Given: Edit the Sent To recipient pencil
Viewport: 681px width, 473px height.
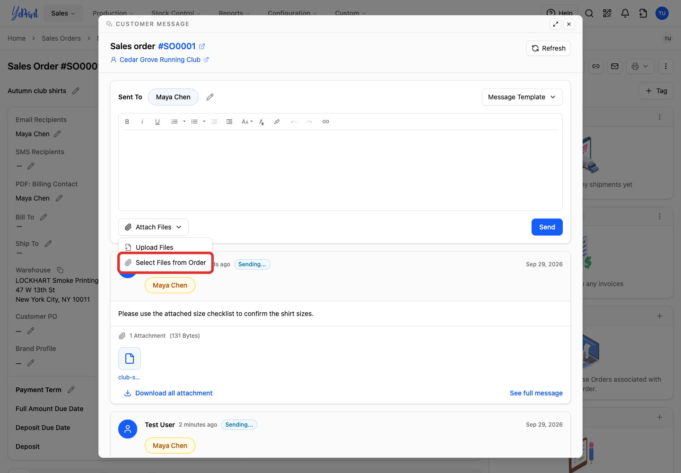Looking at the screenshot, I should (x=210, y=97).
